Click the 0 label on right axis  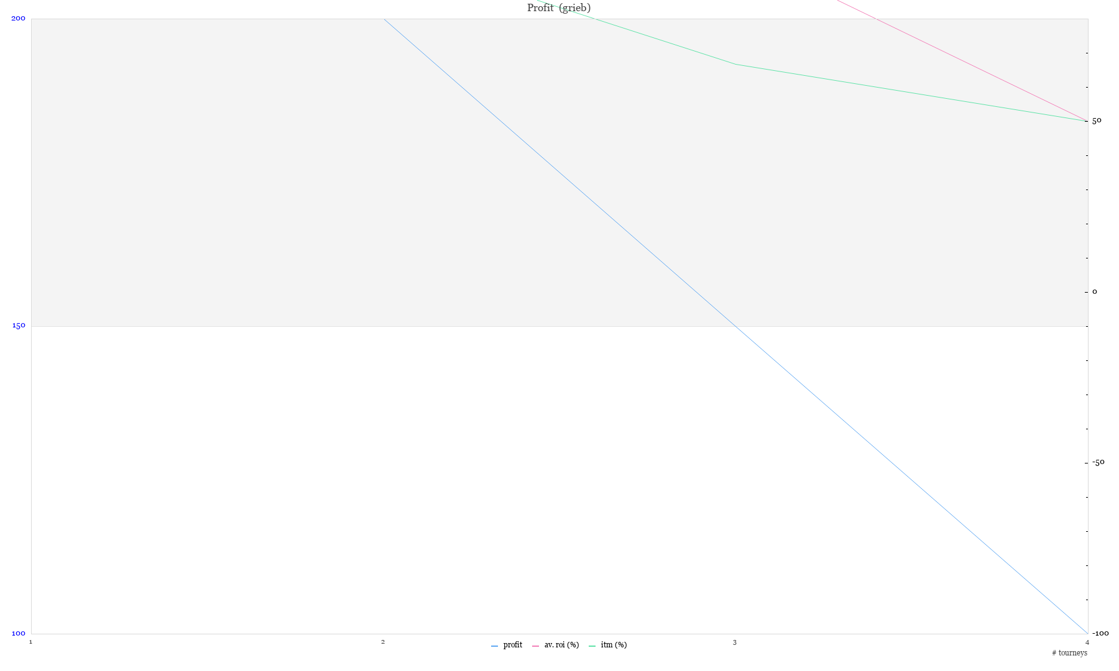click(x=1095, y=291)
